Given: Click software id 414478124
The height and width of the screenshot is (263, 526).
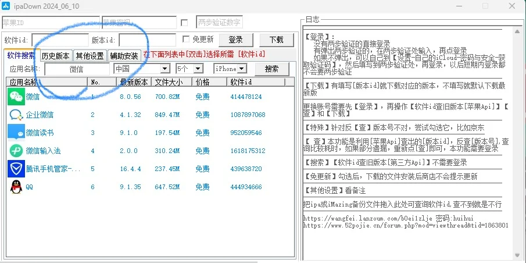Looking at the screenshot, I should point(246,97).
